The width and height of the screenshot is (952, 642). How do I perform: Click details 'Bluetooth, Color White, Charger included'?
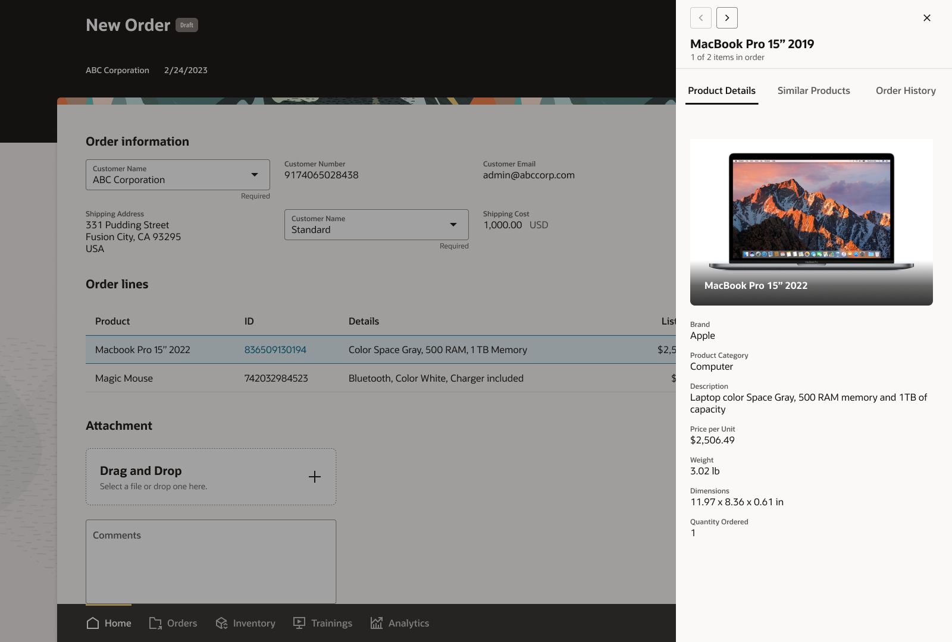(436, 379)
